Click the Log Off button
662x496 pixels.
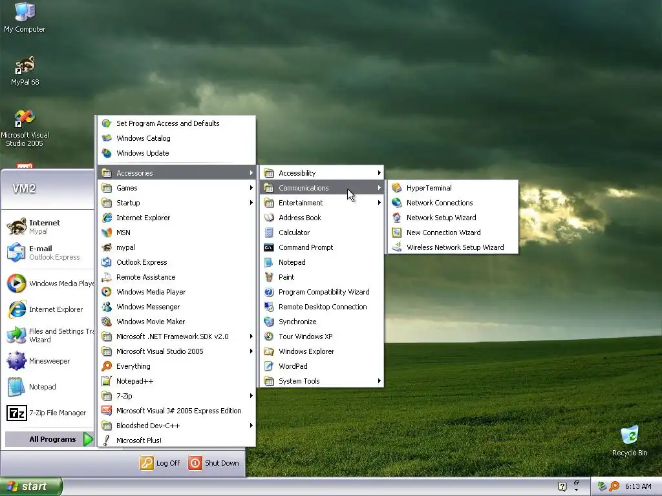click(x=160, y=463)
